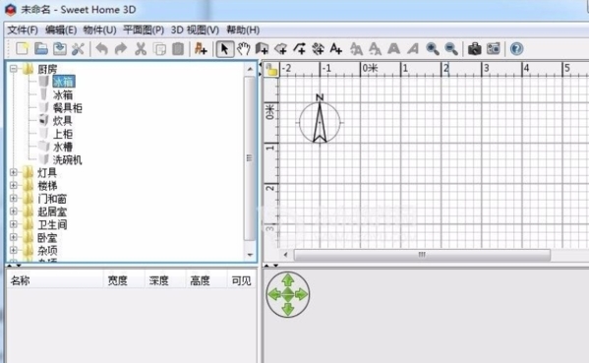Decrease text size toolbar icon
Image resolution: width=589 pixels, height=363 pixels.
point(375,49)
